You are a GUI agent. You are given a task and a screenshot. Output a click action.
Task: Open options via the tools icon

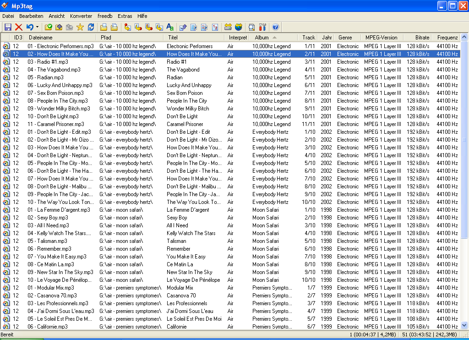tap(262, 27)
